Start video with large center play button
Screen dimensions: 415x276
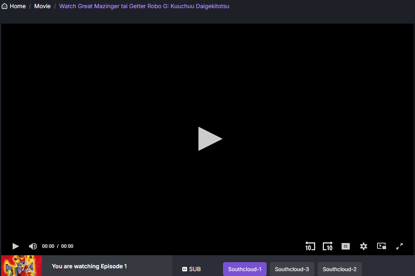[x=210, y=139]
